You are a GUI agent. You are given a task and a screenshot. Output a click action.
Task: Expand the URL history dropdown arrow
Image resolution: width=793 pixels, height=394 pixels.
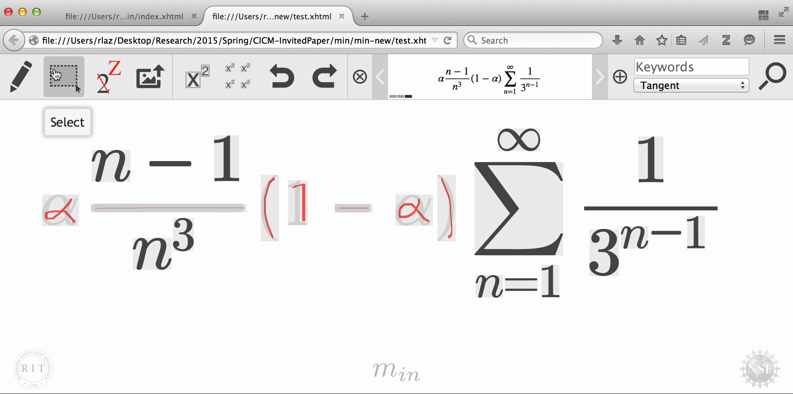click(435, 40)
